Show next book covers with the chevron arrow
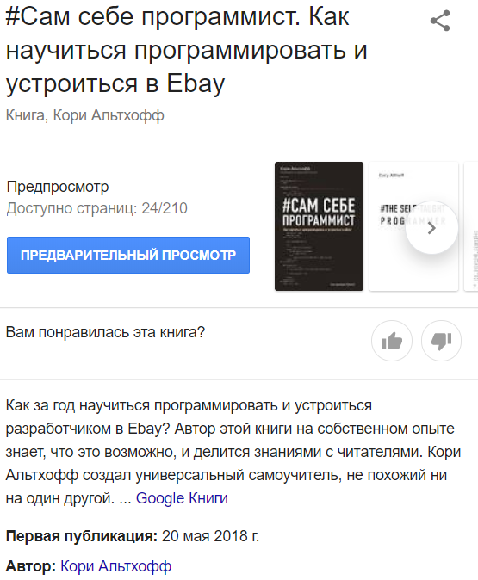478x580 pixels. (431, 229)
